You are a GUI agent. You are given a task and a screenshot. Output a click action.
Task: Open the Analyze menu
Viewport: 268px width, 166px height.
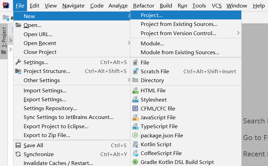(118, 6)
